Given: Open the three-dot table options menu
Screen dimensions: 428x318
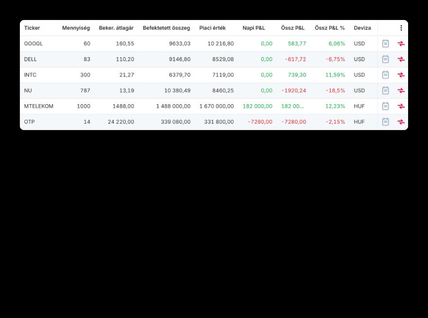Looking at the screenshot, I should [401, 28].
